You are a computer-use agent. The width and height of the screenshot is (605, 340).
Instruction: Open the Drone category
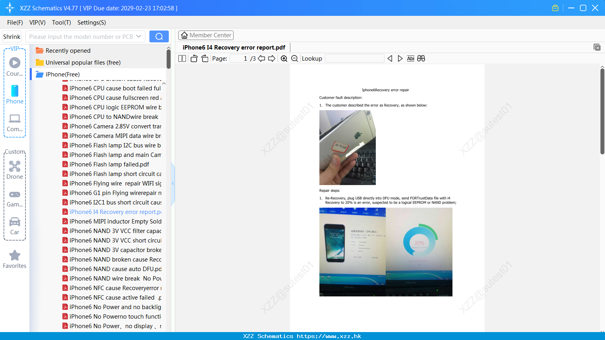coord(15,170)
